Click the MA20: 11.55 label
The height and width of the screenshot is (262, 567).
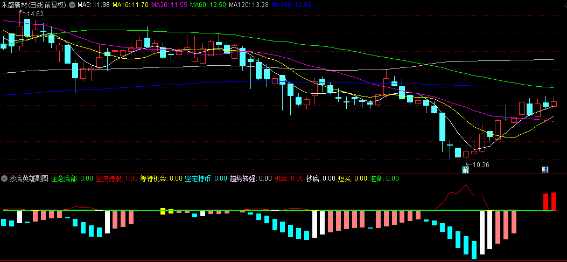pyautogui.click(x=168, y=5)
